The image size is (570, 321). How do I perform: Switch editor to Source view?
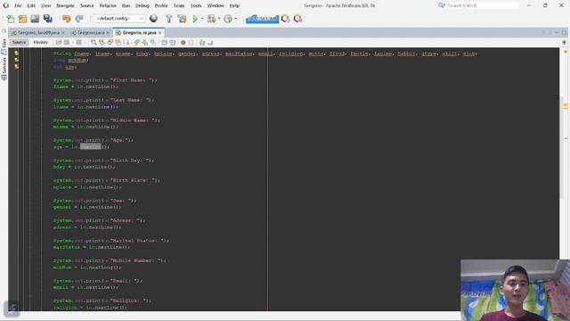click(x=19, y=42)
